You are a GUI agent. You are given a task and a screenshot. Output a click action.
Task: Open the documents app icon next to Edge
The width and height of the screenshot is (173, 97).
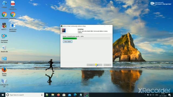pyautogui.click(x=81, y=95)
